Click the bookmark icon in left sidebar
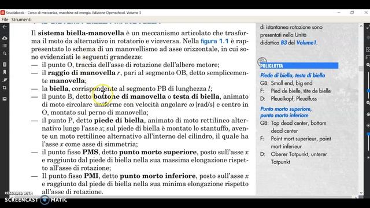370x208 pixels. pos(5,72)
